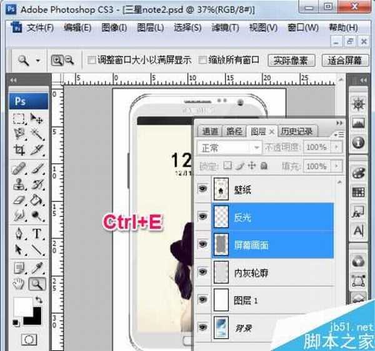Select the Crop tool
The image size is (375, 351).
19,150
